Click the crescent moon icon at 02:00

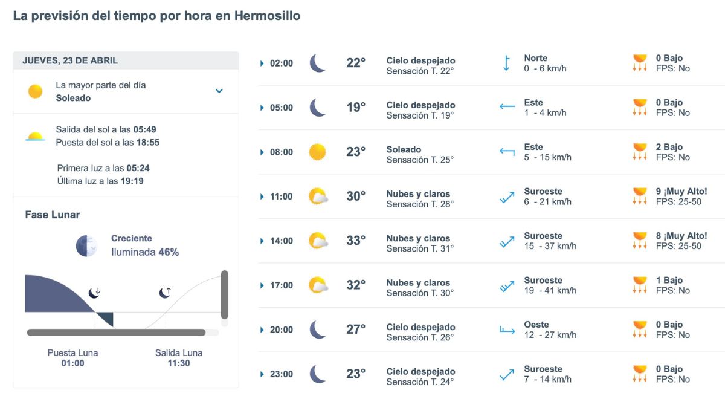(317, 62)
